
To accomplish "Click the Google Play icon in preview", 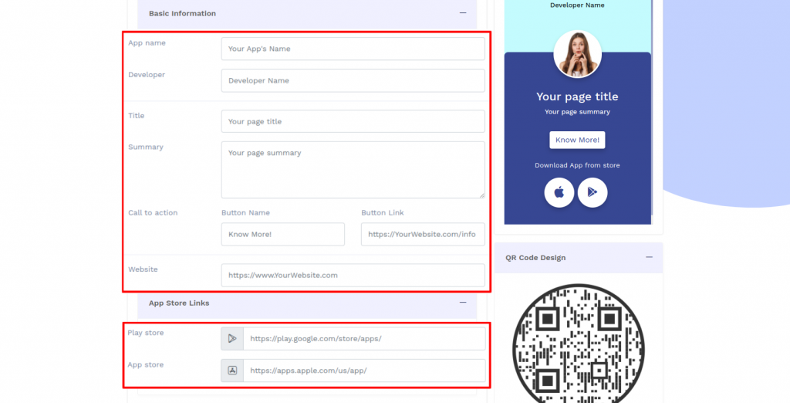I will 592,192.
